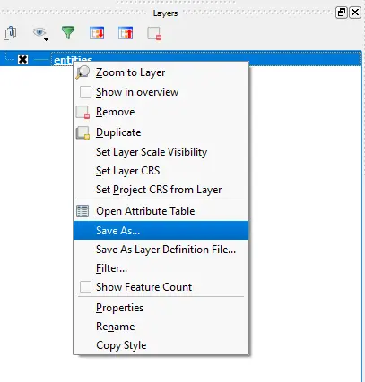Click the Collapse All layers icon
This screenshot has height=382, width=365.
coord(126,33)
